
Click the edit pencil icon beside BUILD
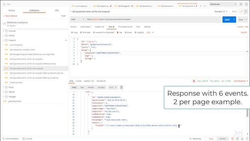pos(241,11)
